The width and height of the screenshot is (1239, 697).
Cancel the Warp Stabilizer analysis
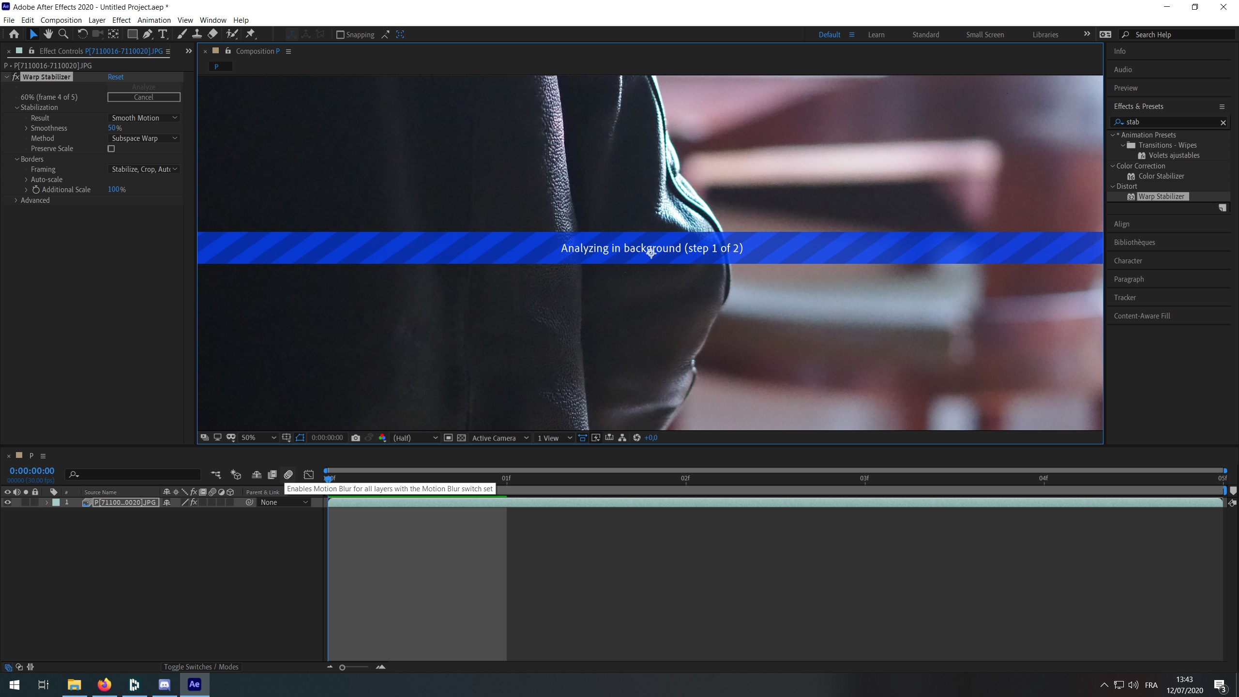[x=143, y=97]
